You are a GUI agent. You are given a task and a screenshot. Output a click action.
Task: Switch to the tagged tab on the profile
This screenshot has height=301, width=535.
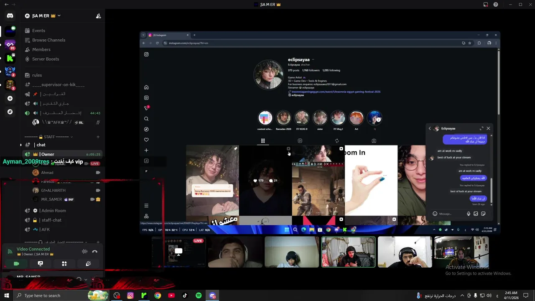[x=374, y=141]
